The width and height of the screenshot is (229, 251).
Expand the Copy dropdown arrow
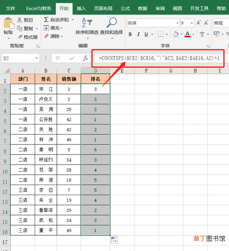[37, 29]
